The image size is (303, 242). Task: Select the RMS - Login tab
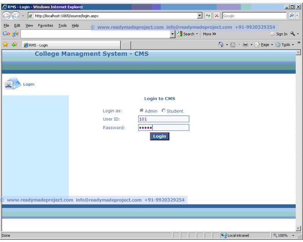pyautogui.click(x=71, y=45)
